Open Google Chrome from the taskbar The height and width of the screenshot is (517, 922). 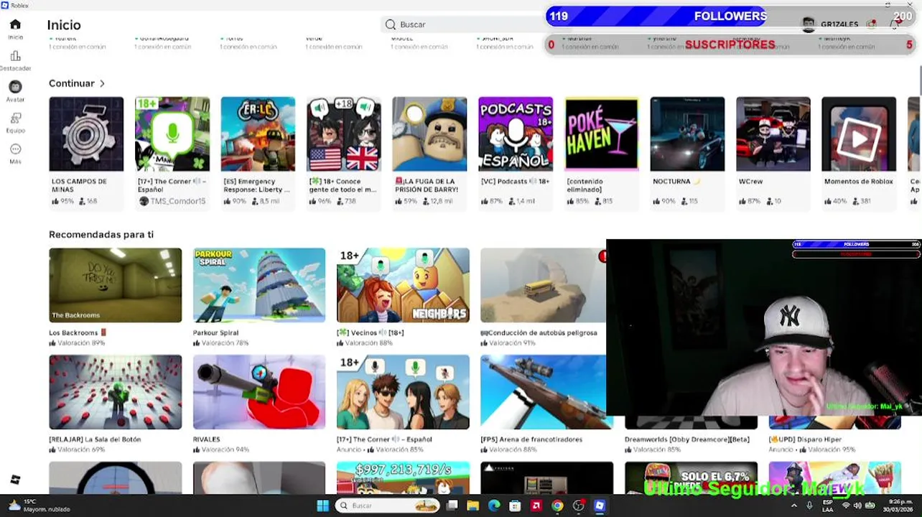click(x=557, y=506)
